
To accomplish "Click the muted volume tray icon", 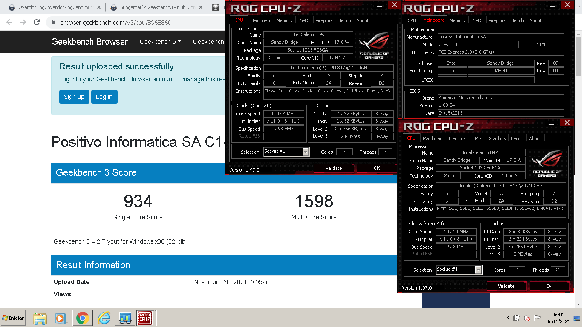I will (x=527, y=318).
